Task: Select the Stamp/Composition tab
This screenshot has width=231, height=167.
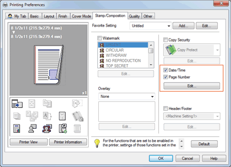Action: (110, 16)
